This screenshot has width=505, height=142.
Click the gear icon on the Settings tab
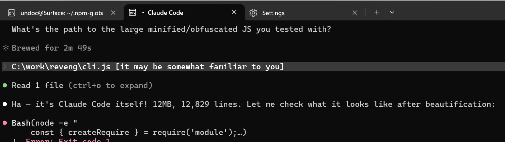click(254, 13)
